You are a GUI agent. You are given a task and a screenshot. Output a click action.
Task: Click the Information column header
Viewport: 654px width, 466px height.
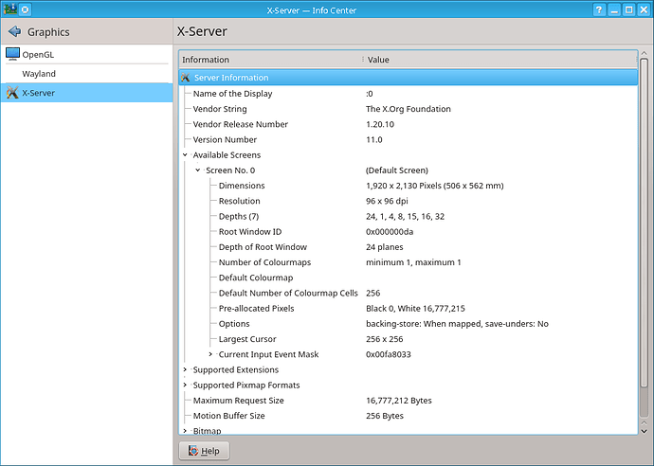click(x=270, y=60)
